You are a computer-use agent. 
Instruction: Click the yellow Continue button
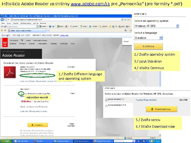148,46
